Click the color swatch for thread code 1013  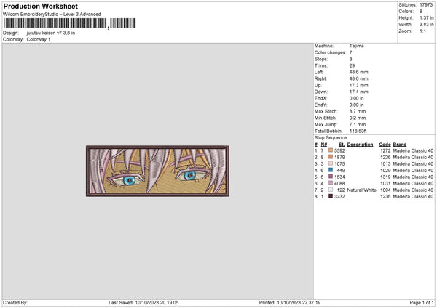click(x=331, y=163)
